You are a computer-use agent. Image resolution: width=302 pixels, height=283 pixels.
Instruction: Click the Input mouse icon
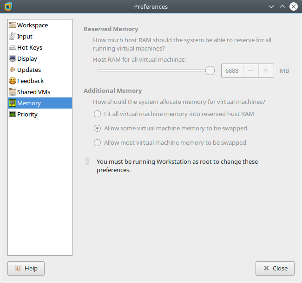13,36
